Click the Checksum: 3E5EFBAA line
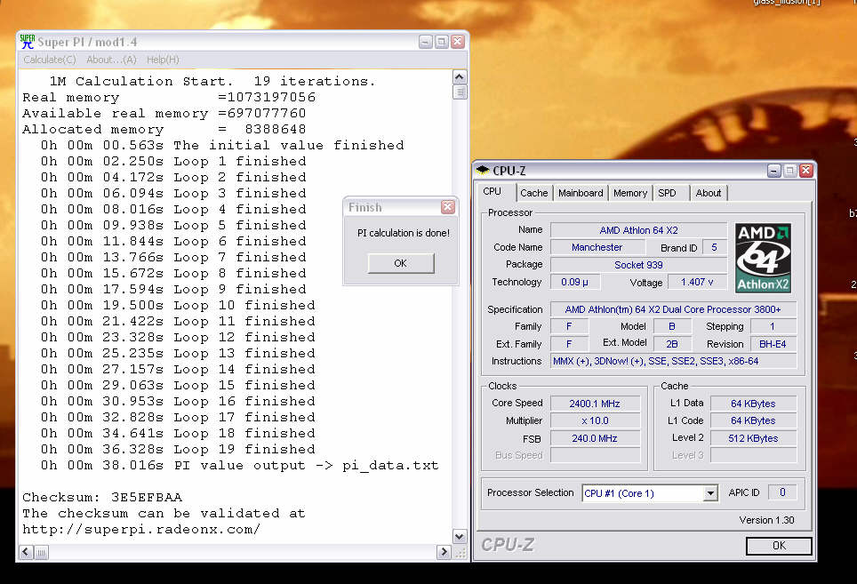 102,497
